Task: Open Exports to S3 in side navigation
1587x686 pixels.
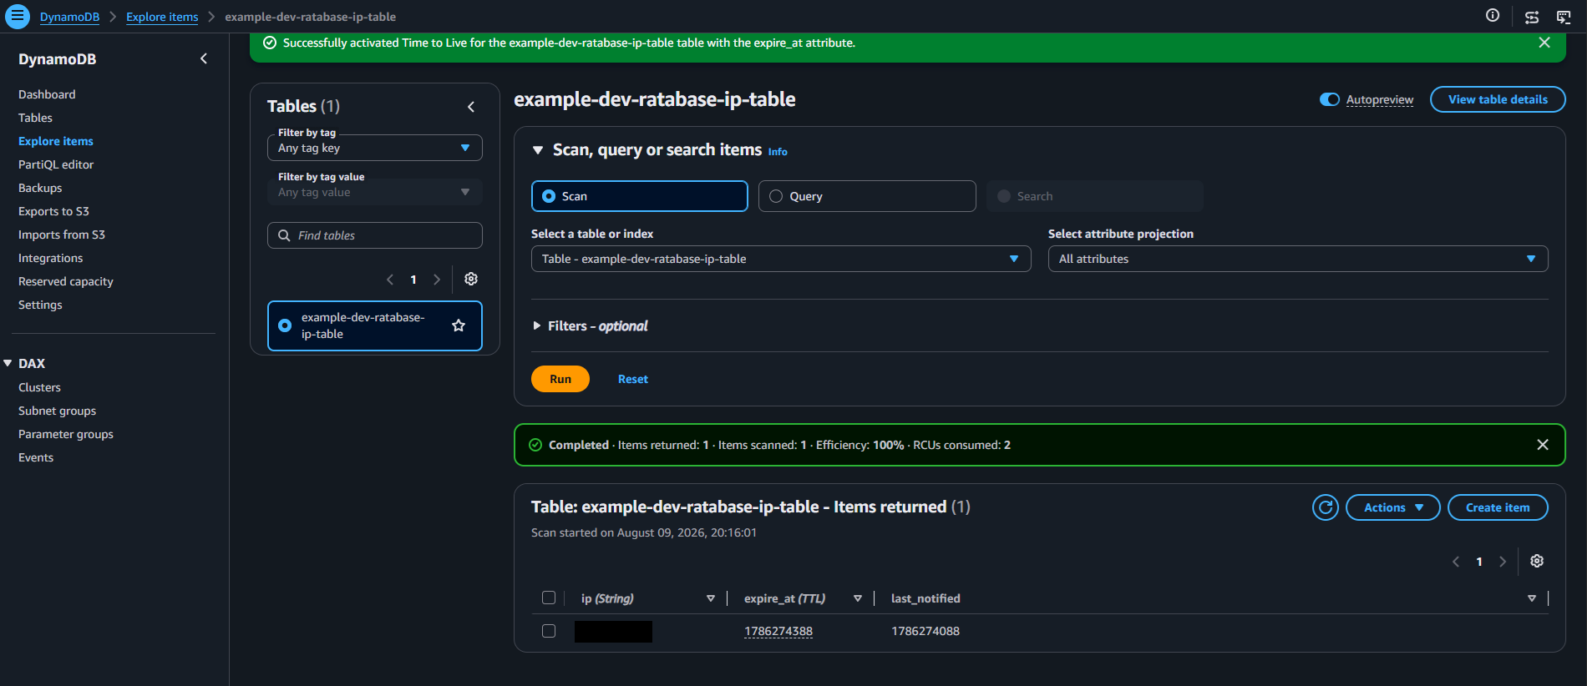Action: tap(53, 211)
